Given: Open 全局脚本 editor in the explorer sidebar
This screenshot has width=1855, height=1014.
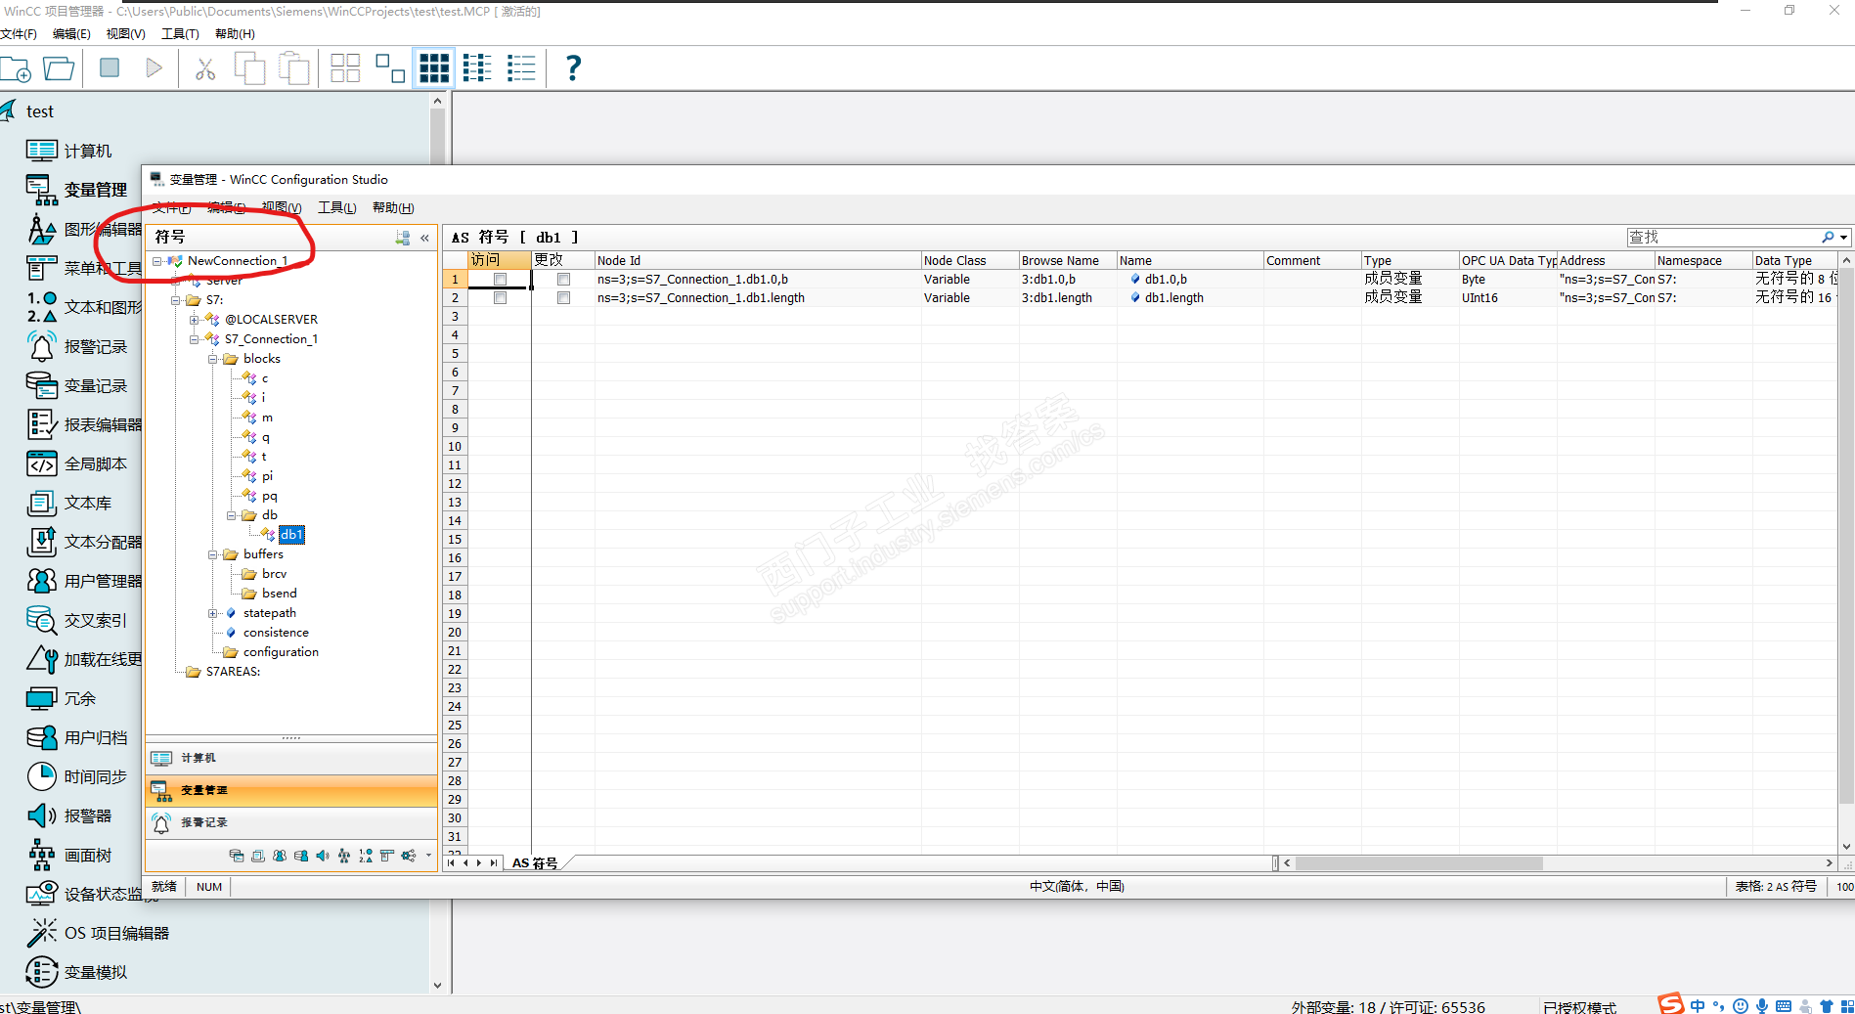Looking at the screenshot, I should coord(77,463).
